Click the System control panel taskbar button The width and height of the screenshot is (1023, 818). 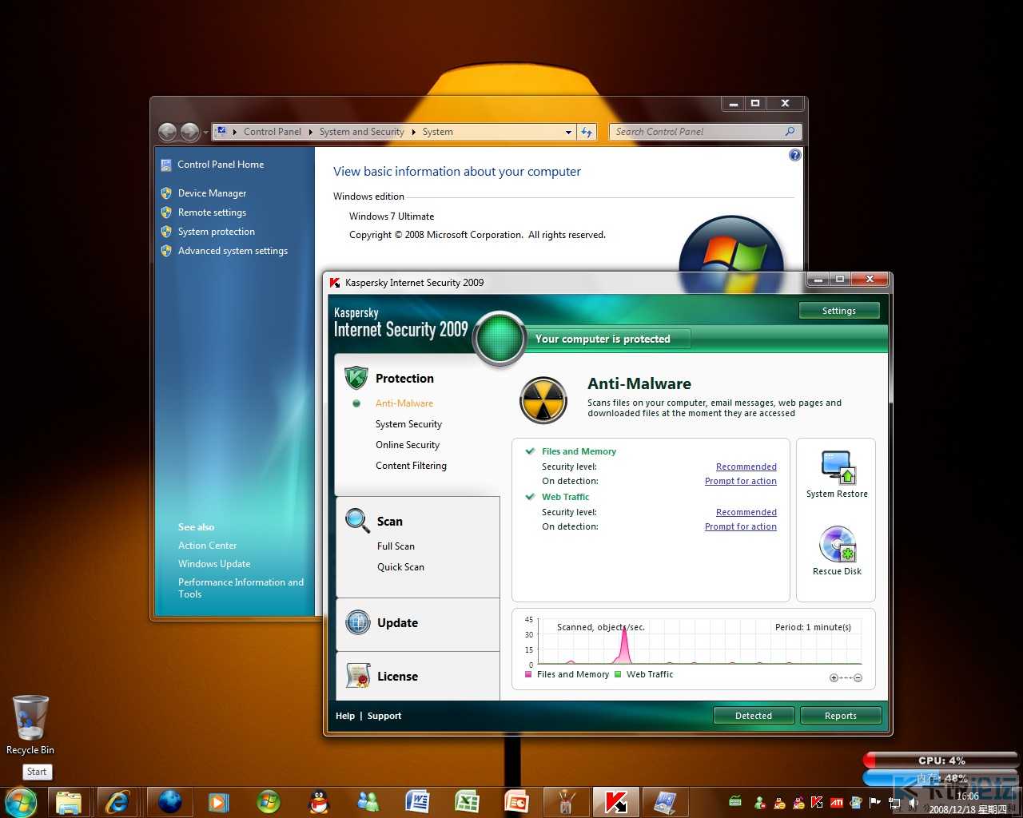pyautogui.click(x=665, y=802)
